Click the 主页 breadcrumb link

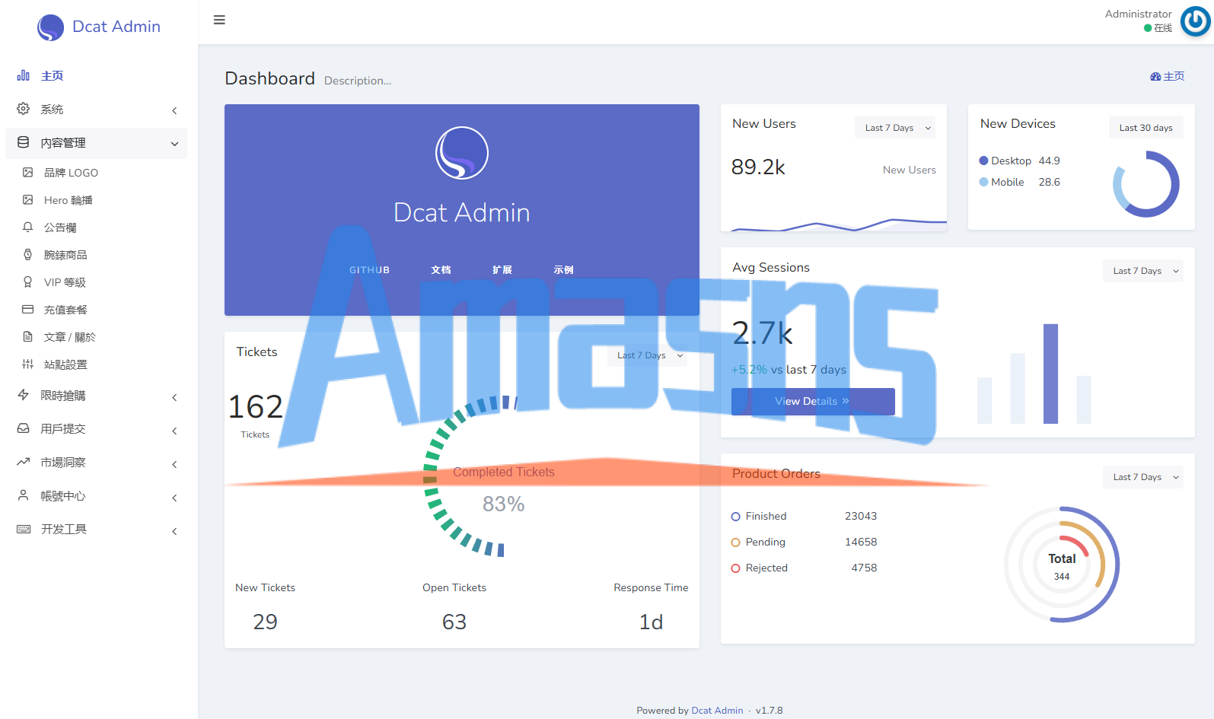1168,76
